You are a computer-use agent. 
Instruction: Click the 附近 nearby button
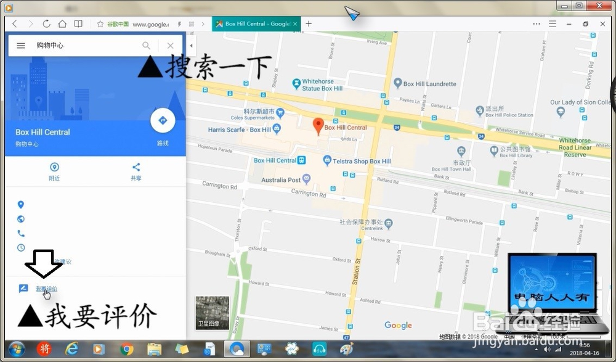[54, 171]
